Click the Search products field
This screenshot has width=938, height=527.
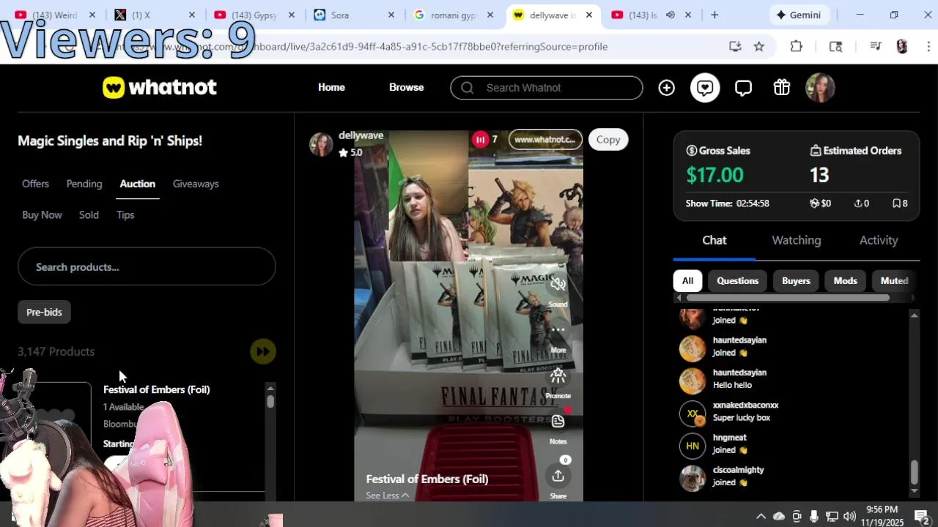coord(147,266)
